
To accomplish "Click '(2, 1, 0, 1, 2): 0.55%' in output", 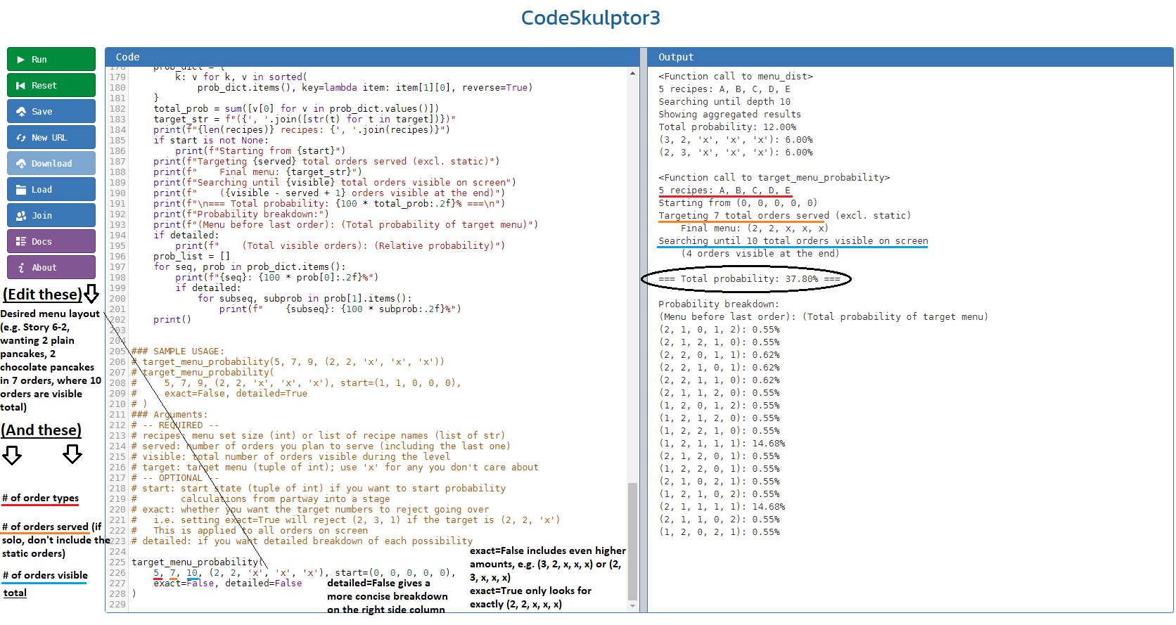I will click(x=719, y=330).
